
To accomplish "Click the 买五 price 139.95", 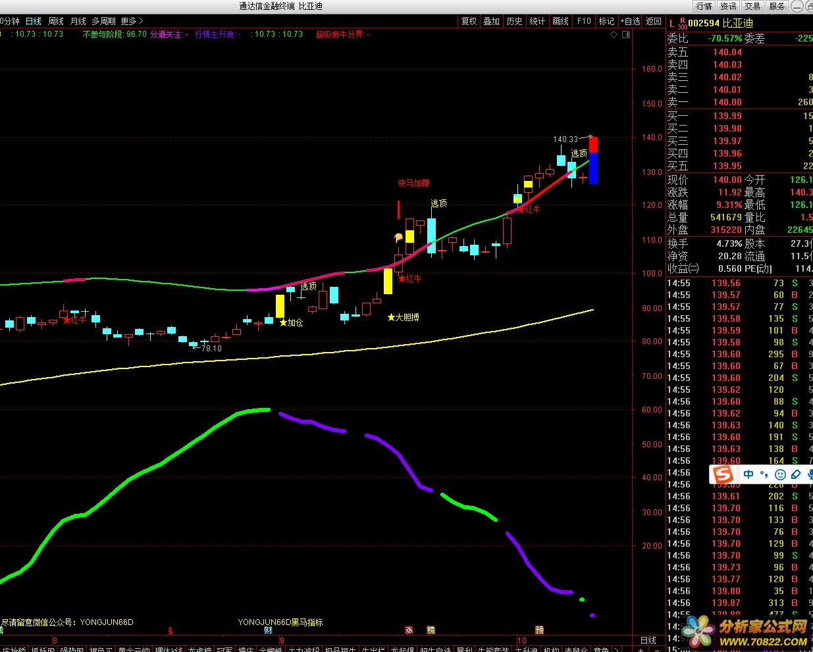I will click(x=727, y=166).
